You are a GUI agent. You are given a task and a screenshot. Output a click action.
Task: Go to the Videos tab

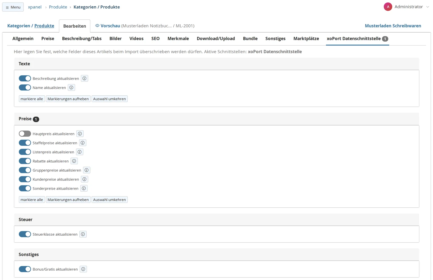tap(137, 39)
